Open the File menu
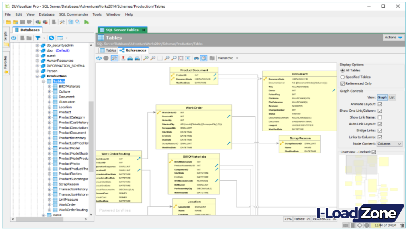408x230 pixels. pyautogui.click(x=8, y=14)
